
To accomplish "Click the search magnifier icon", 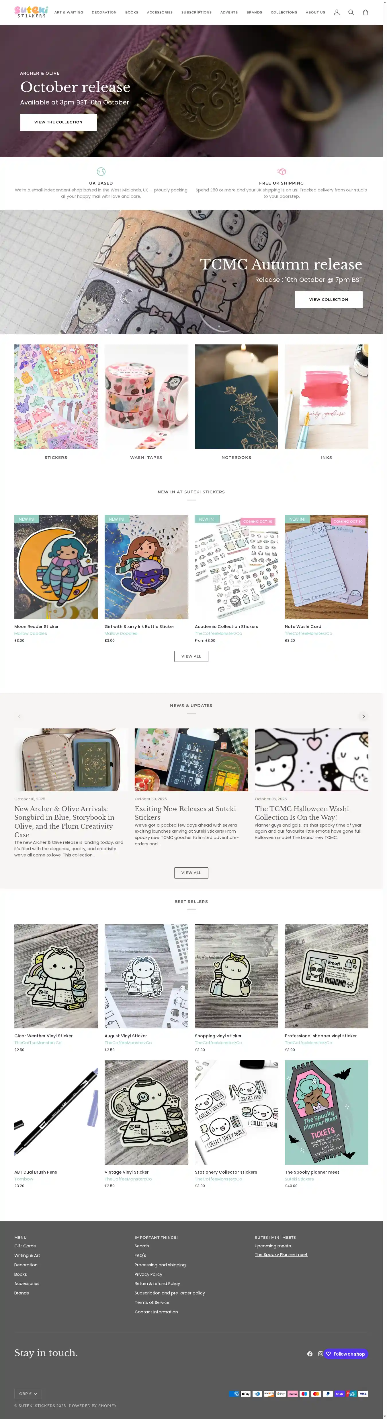I will pos(351,12).
